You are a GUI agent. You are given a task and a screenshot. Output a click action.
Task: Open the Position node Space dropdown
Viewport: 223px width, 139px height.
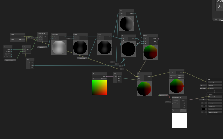pos(22,39)
